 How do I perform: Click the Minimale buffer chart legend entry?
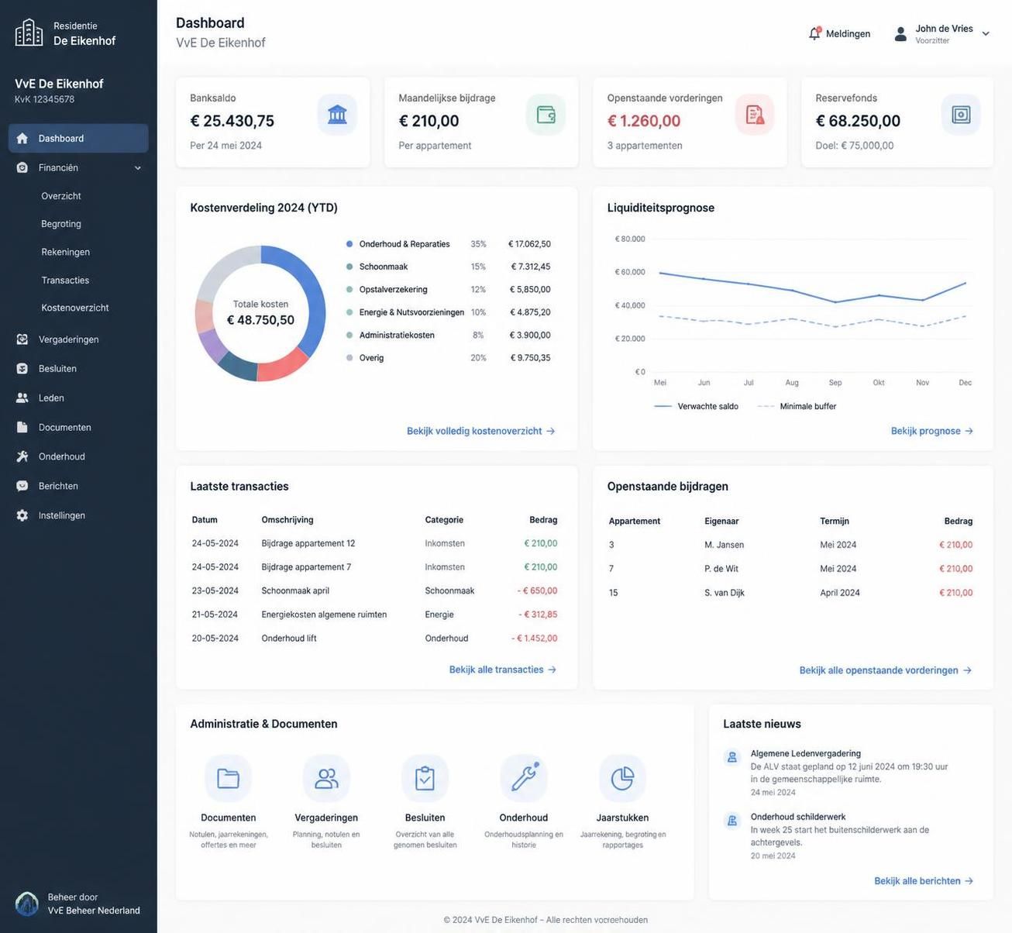pos(797,406)
